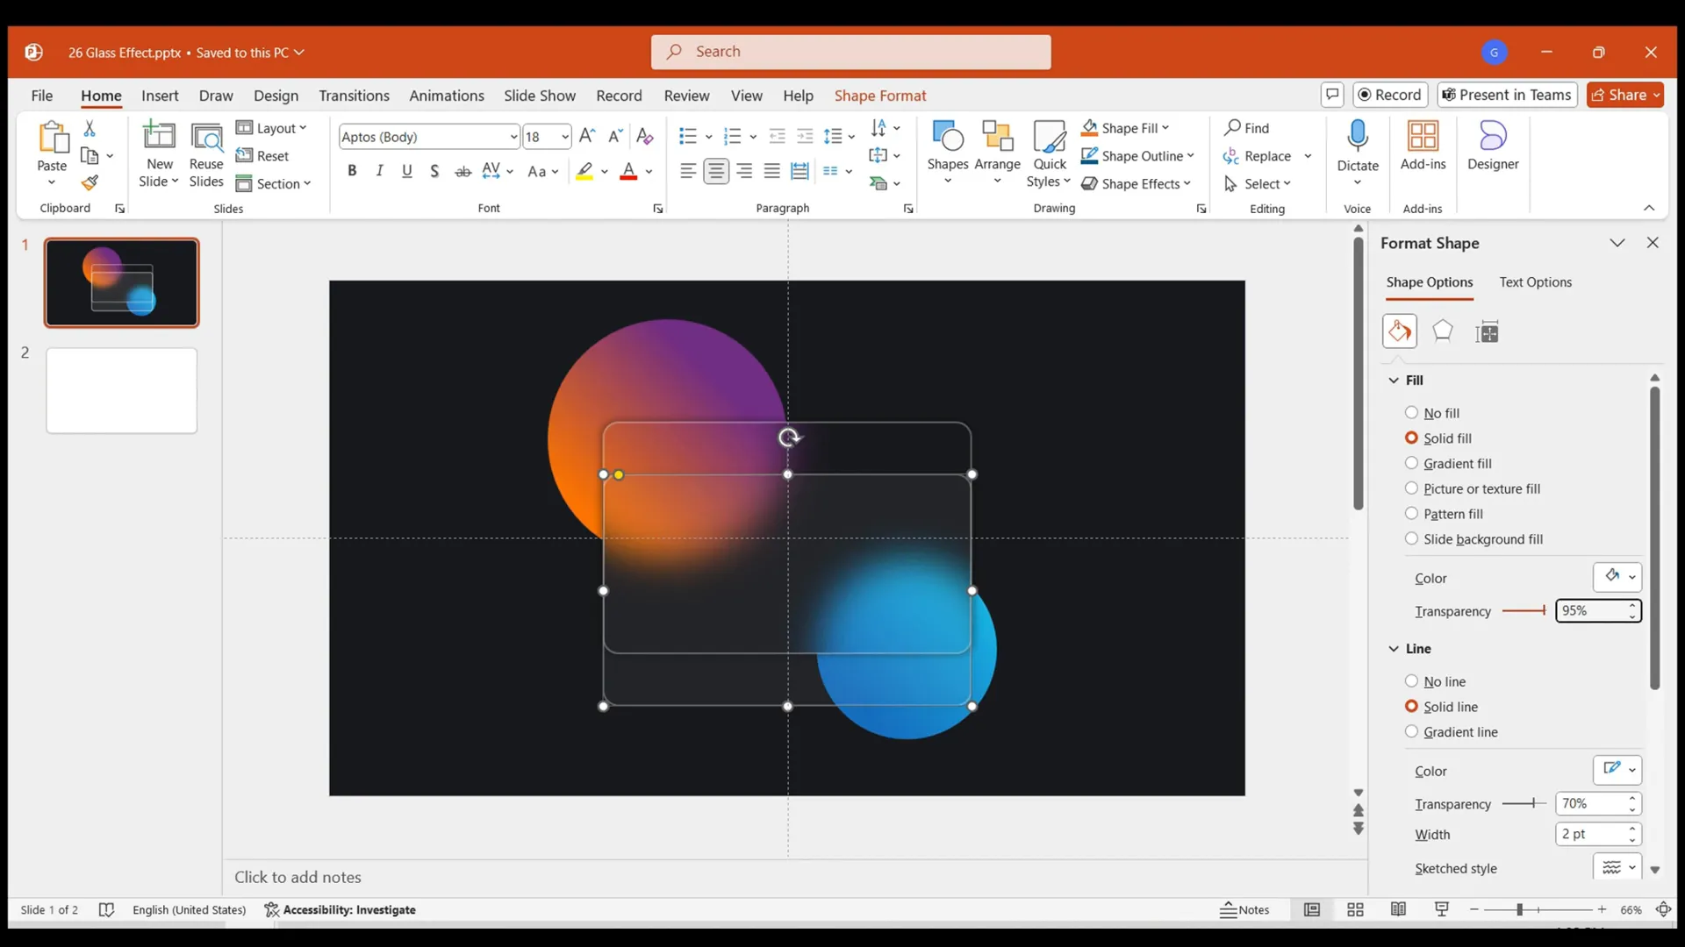
Task: Open the Shape Format tab
Action: point(880,96)
